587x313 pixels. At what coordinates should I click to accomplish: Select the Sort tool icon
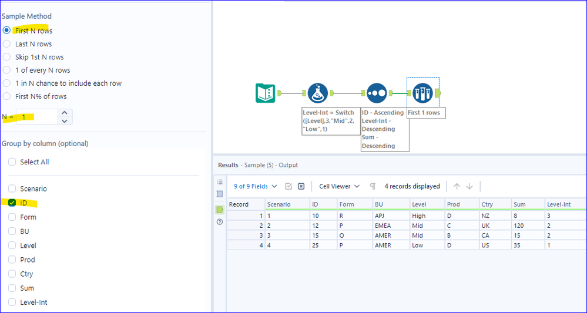377,93
